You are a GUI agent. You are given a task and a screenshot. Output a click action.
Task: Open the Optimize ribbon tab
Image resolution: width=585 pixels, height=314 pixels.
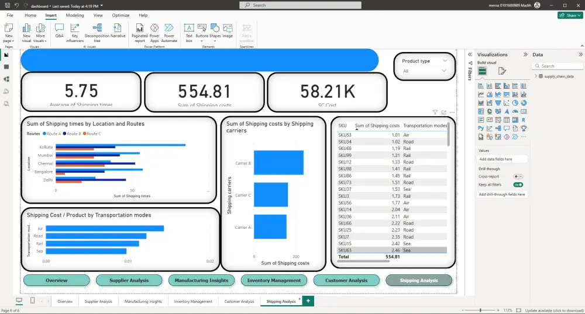tap(121, 15)
